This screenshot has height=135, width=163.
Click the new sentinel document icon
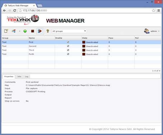pos(6,31)
